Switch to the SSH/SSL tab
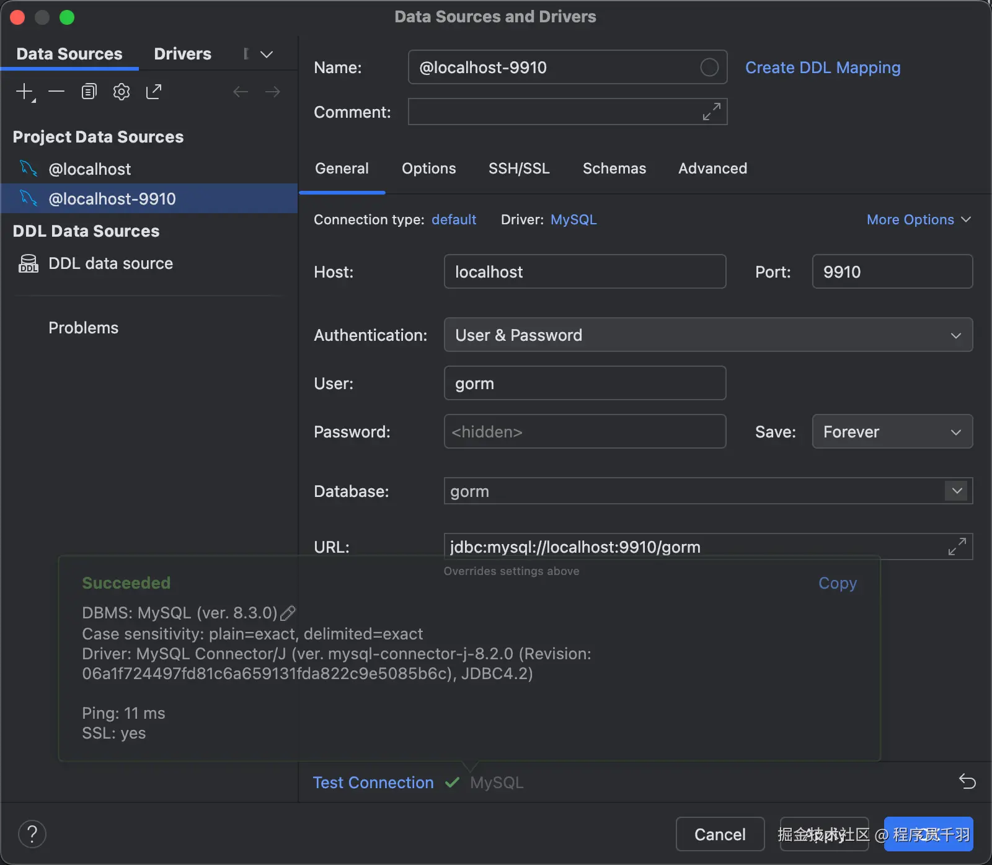Screen dimensions: 992x865 coord(519,169)
